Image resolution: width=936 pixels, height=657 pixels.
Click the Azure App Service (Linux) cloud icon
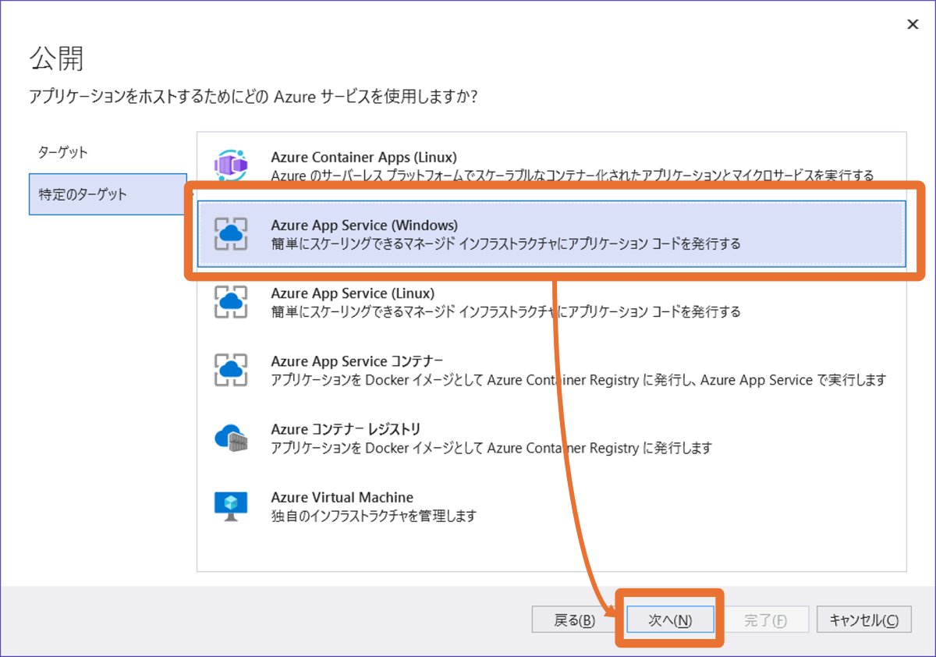pos(231,301)
